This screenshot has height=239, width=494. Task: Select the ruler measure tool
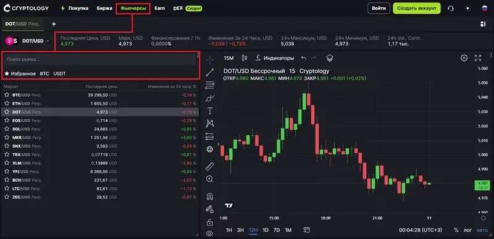(x=210, y=166)
